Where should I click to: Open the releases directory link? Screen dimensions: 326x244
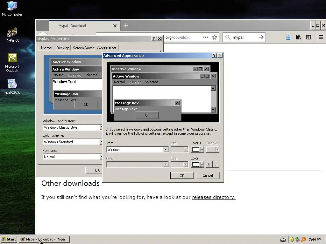click(214, 197)
